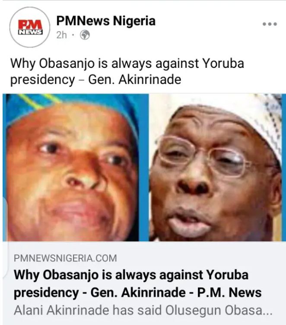The height and width of the screenshot is (325, 286).
Task: Open the right photo of man in glasses
Action: [x=215, y=168]
